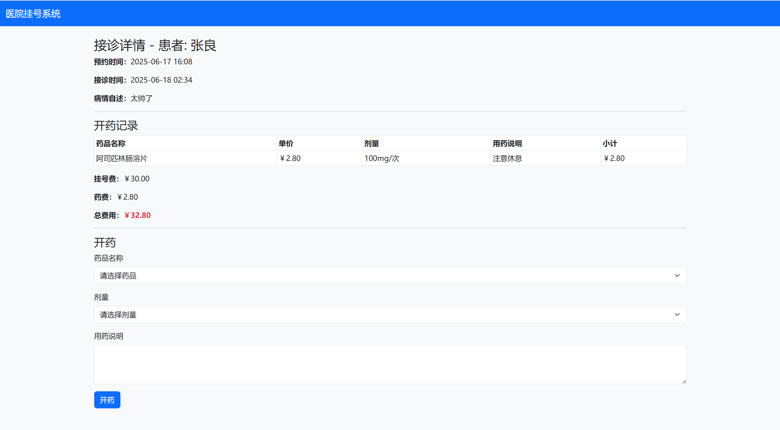
Task: Click inside the 用药说明 textarea
Action: tap(390, 364)
